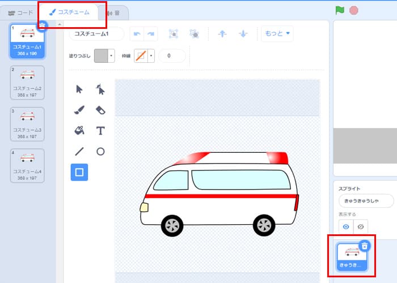Click the ambulance large side window
This screenshot has width=397, height=283.
click(x=240, y=179)
